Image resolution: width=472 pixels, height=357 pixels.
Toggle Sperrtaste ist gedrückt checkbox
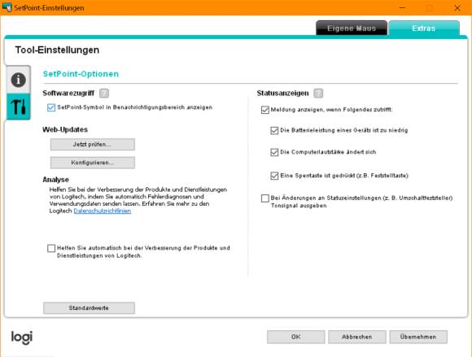pyautogui.click(x=274, y=176)
